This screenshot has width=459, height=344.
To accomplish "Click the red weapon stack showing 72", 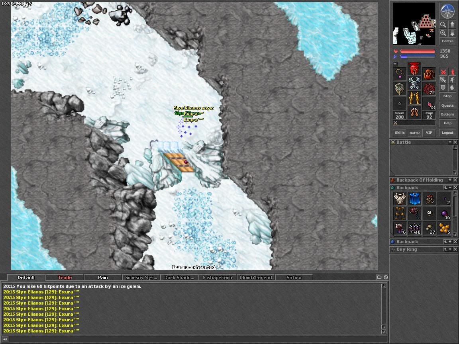I will click(429, 89).
